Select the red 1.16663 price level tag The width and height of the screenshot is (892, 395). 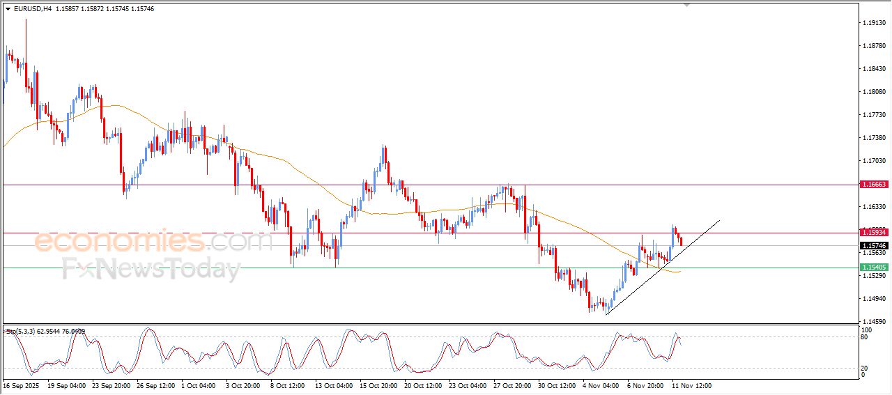[874, 185]
